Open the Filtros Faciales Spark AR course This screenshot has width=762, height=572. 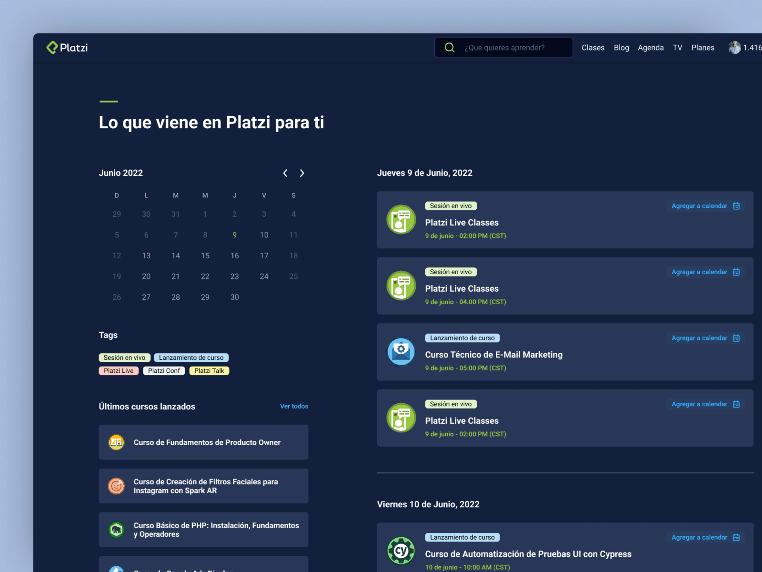click(203, 486)
